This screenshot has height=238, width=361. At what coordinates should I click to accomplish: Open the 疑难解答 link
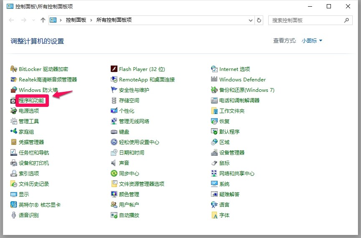229,194
